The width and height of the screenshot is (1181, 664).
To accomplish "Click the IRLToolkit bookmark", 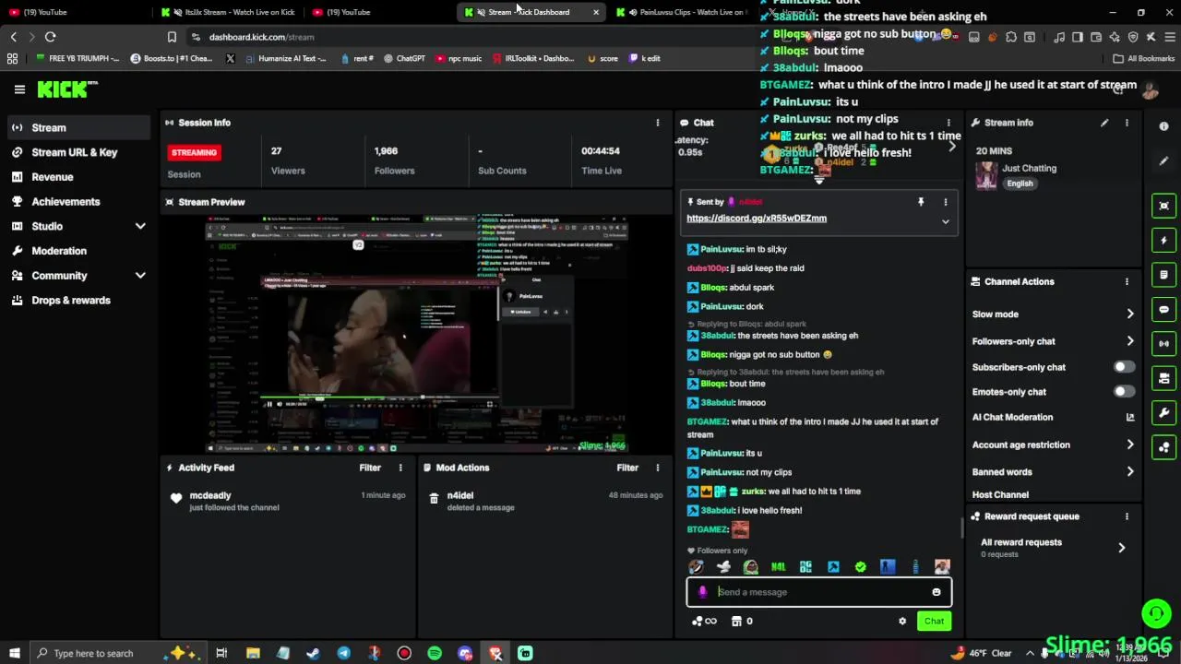I will pyautogui.click(x=532, y=58).
